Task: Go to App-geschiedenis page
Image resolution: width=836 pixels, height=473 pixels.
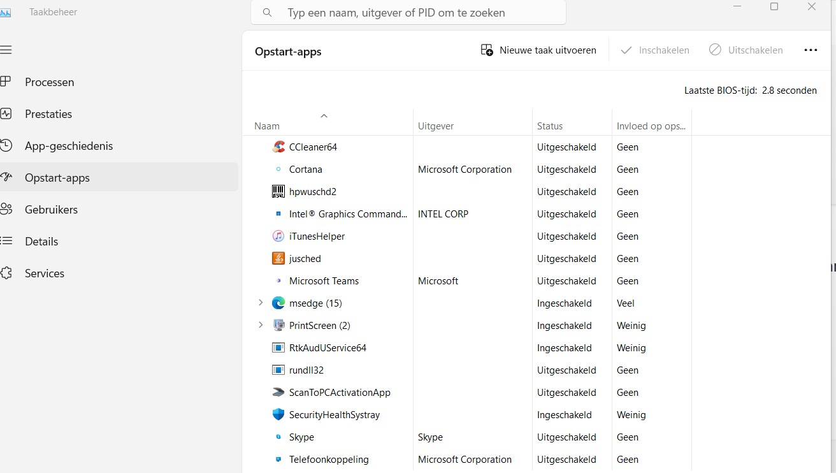Action: click(69, 146)
